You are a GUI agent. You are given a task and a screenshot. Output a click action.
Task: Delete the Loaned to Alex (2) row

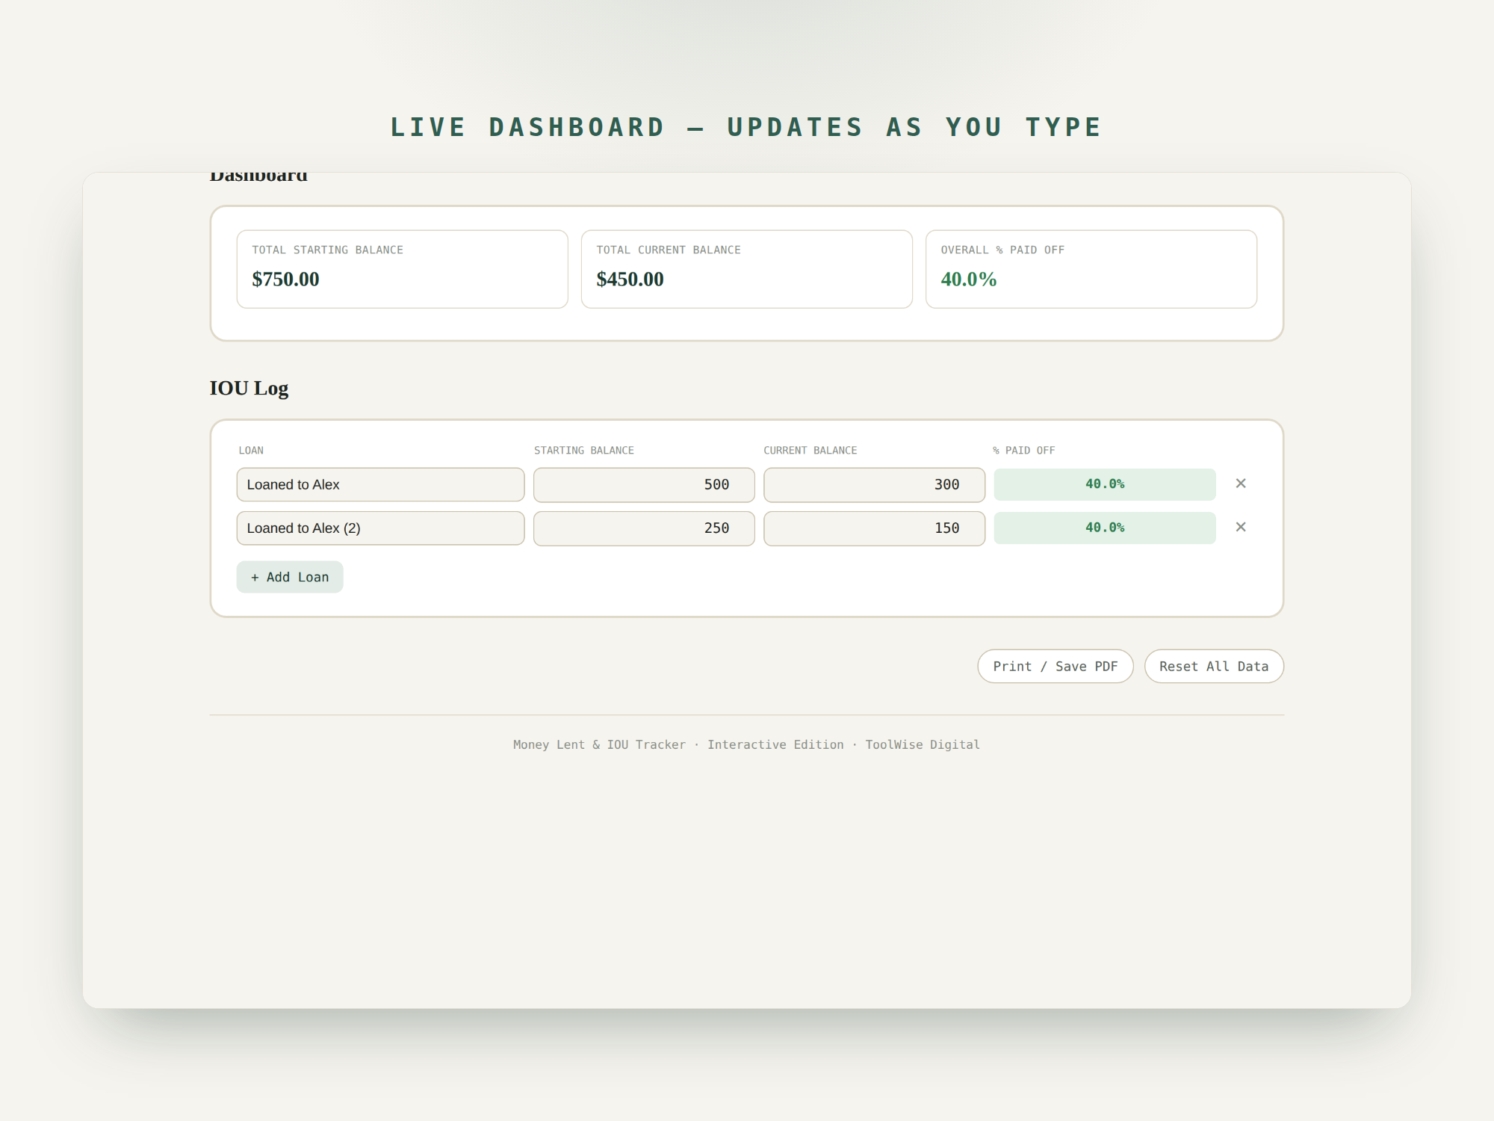click(x=1241, y=527)
